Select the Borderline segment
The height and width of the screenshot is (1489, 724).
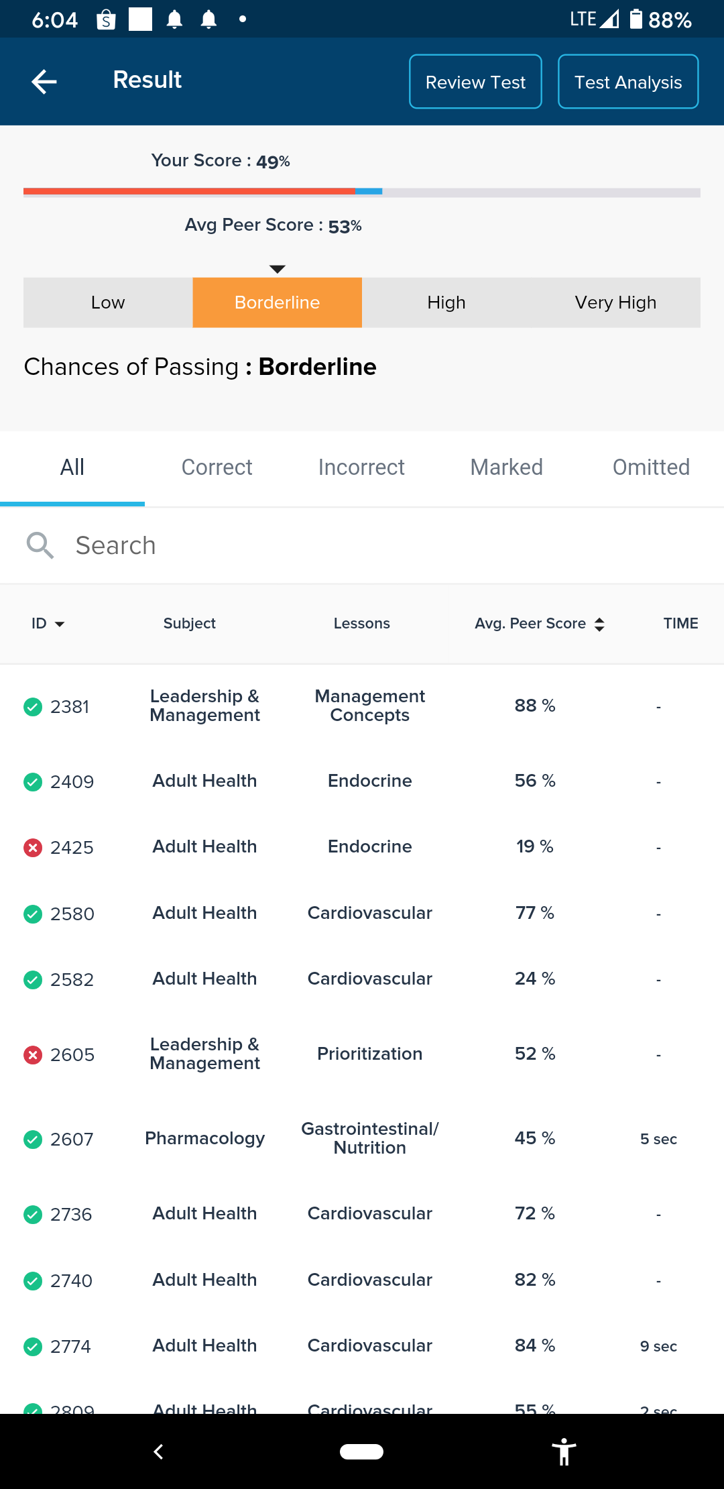tap(278, 302)
